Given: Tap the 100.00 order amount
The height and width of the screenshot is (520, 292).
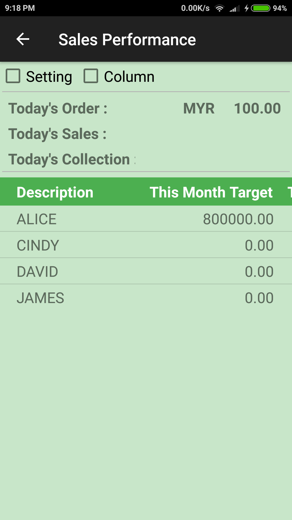Looking at the screenshot, I should click(x=257, y=109).
